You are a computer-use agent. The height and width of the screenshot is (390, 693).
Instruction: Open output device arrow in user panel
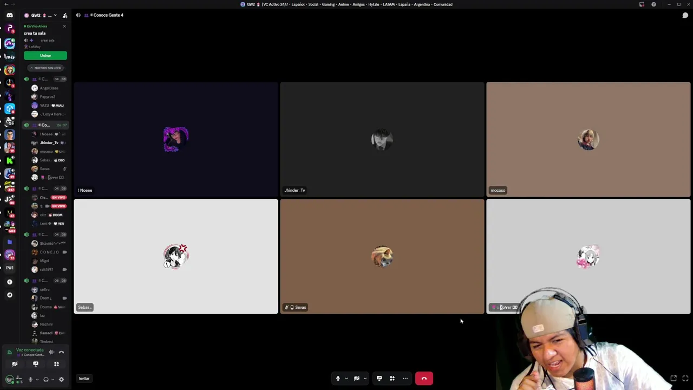[53, 380]
